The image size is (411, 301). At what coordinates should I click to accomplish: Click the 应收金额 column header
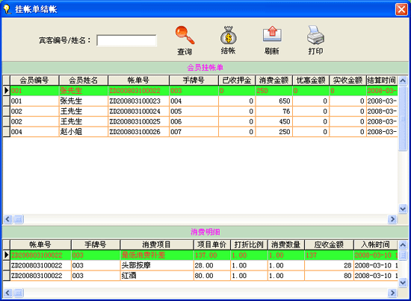pos(329,244)
